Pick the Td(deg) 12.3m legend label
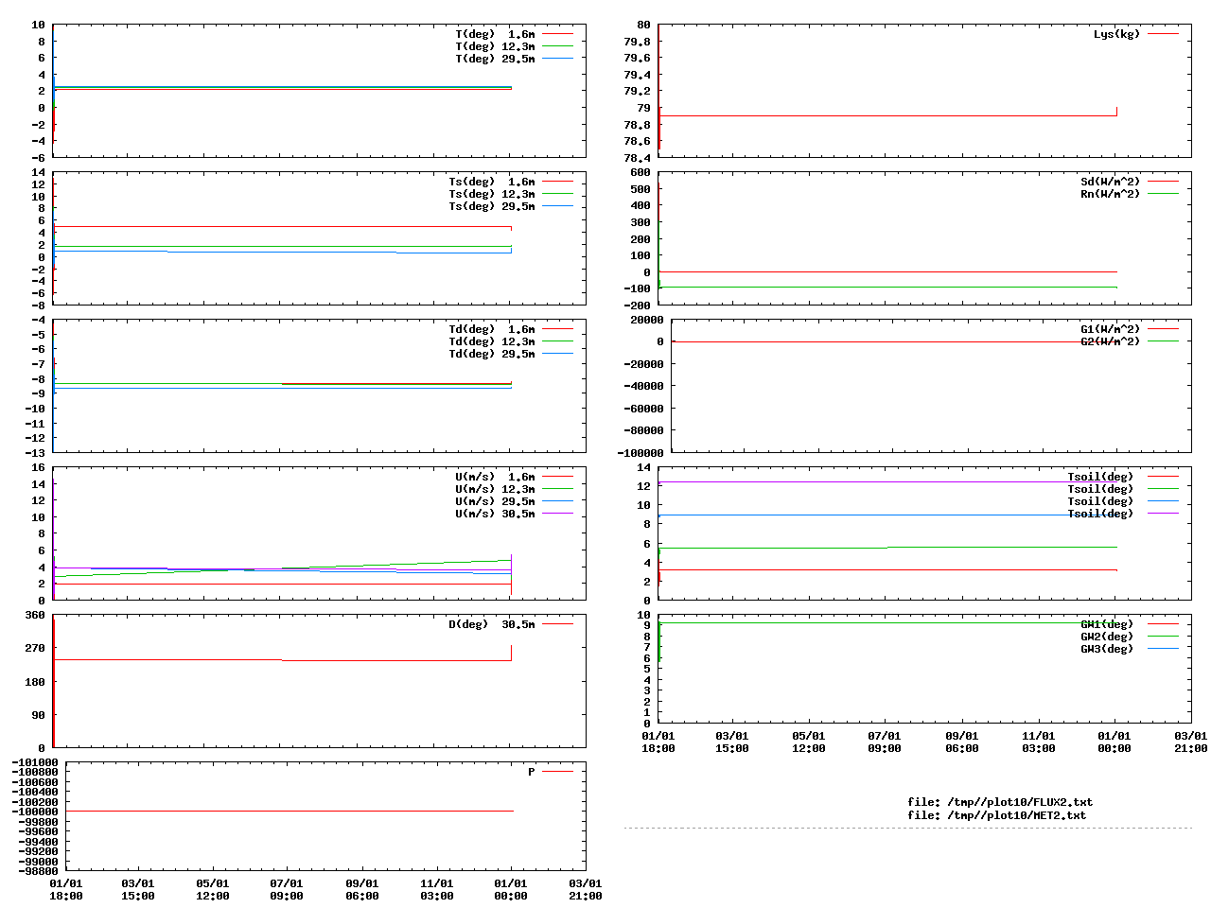The width and height of the screenshot is (1211, 908). (x=491, y=341)
